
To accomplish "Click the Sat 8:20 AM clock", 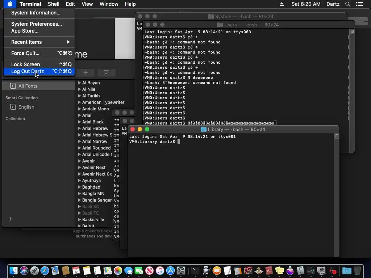I will (306, 4).
